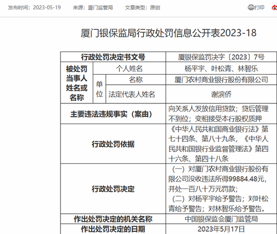Click the 被处罚当事人姓名或名称 cell
This screenshot has width=277, height=234.
pyautogui.click(x=77, y=83)
